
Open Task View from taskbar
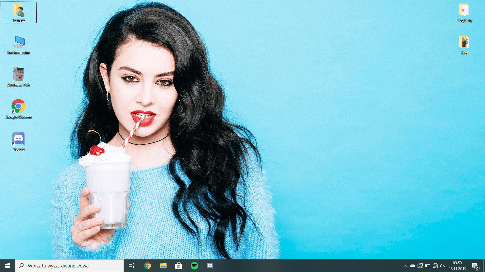point(131,266)
